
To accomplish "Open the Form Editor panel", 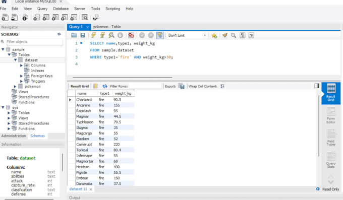I will click(331, 115).
